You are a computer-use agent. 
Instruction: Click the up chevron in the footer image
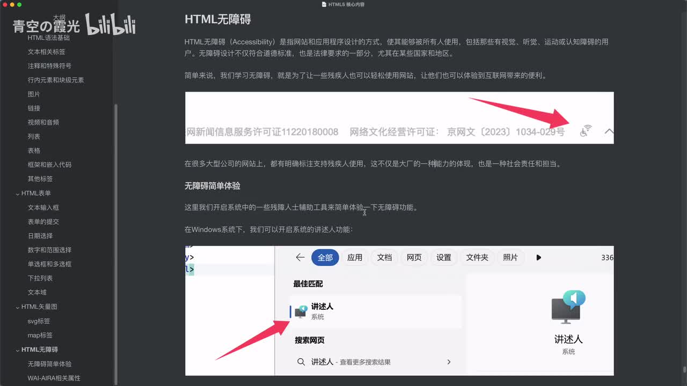[609, 131]
